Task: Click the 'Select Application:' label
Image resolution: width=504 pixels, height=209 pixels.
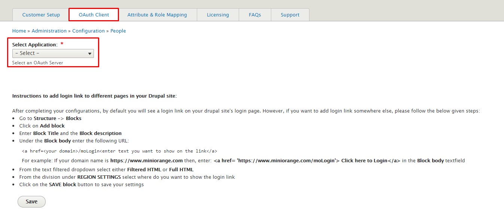Action: coord(35,45)
